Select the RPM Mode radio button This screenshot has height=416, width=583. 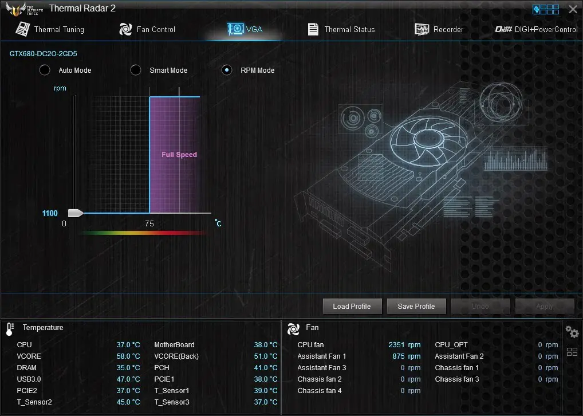pyautogui.click(x=227, y=70)
